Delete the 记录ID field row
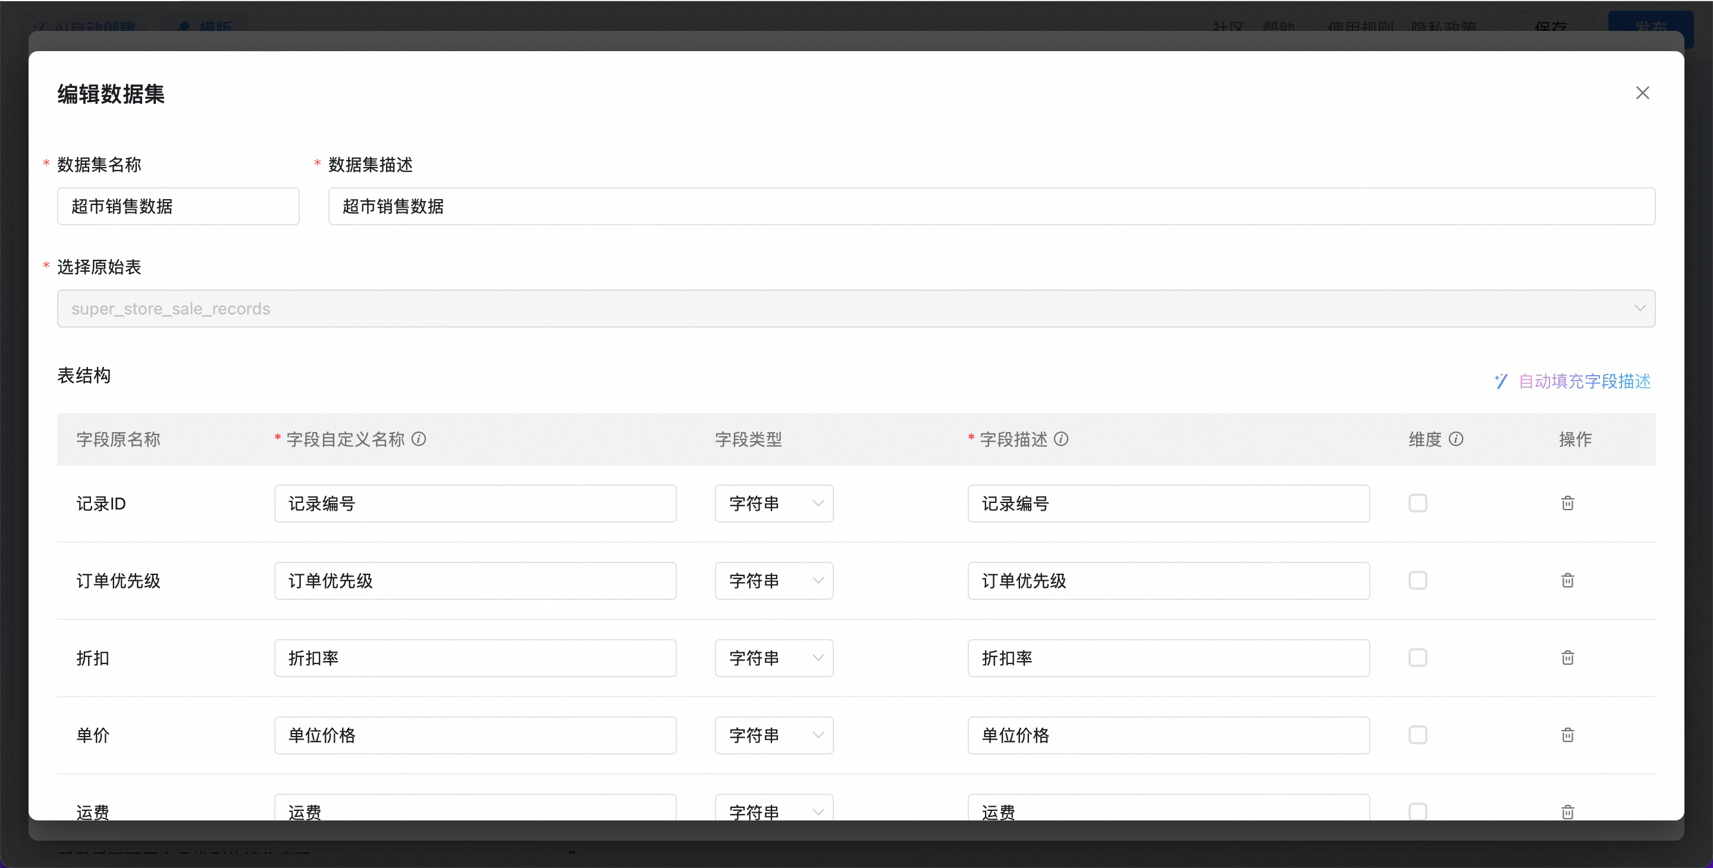Viewport: 1713px width, 868px height. tap(1567, 503)
